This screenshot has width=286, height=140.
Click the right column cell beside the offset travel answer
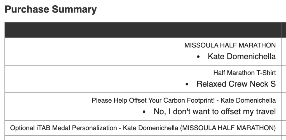284,106
